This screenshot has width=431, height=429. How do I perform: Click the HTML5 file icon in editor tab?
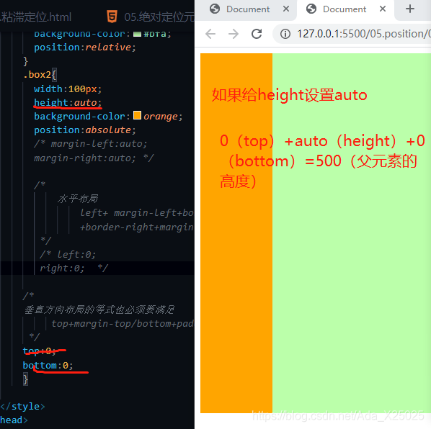tap(112, 17)
